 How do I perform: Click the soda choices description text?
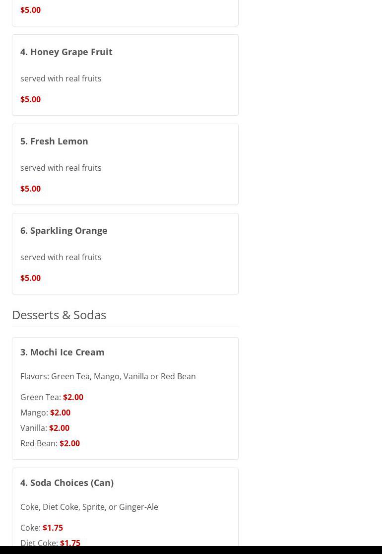(x=89, y=507)
